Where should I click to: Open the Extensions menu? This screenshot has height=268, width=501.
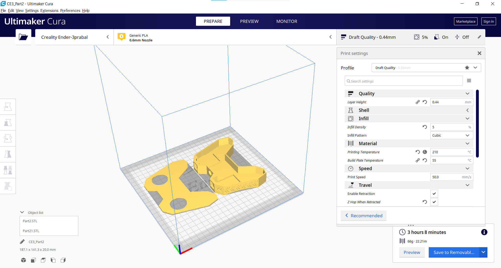[49, 11]
